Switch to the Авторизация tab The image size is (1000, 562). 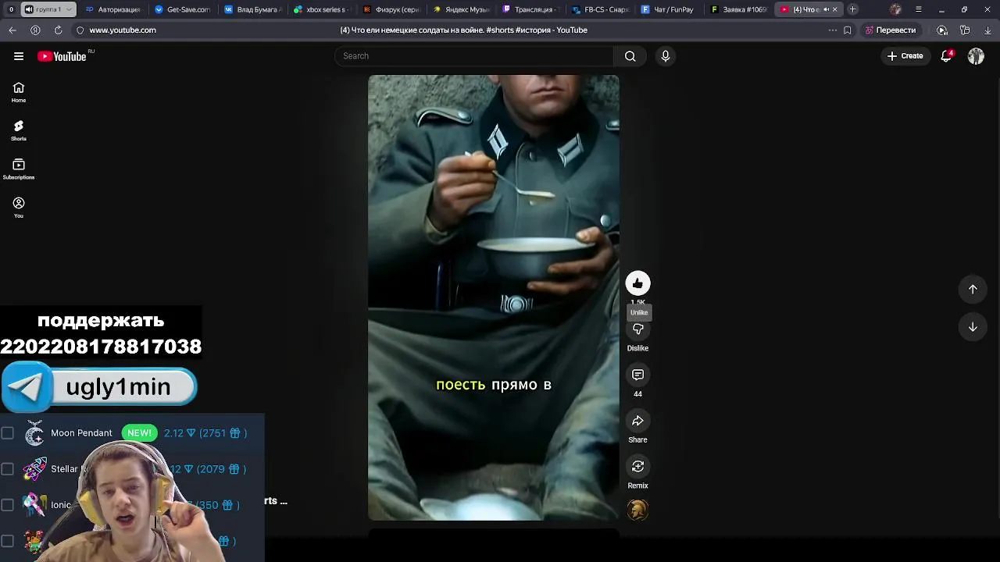click(x=113, y=9)
